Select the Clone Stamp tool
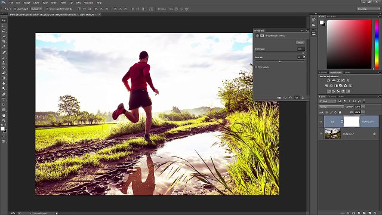This screenshot has height=215, width=382. 4,63
